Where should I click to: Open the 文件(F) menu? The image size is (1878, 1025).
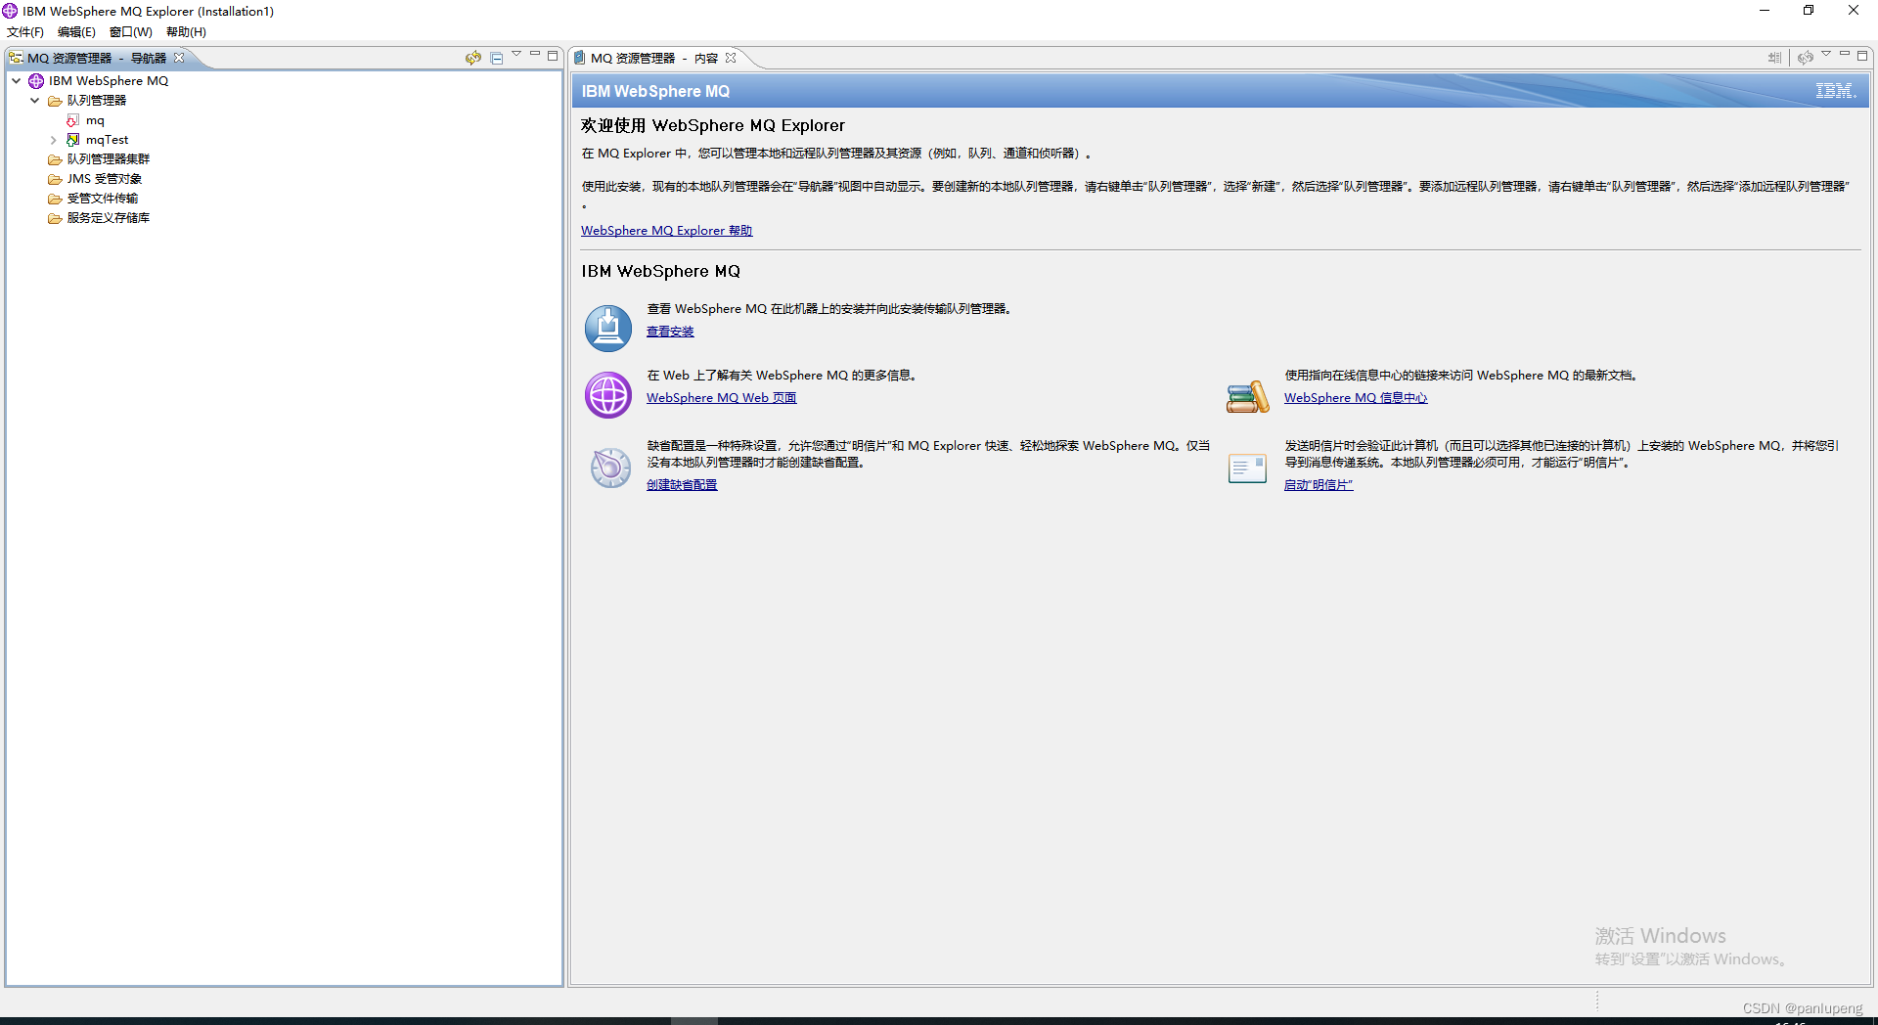pyautogui.click(x=25, y=32)
